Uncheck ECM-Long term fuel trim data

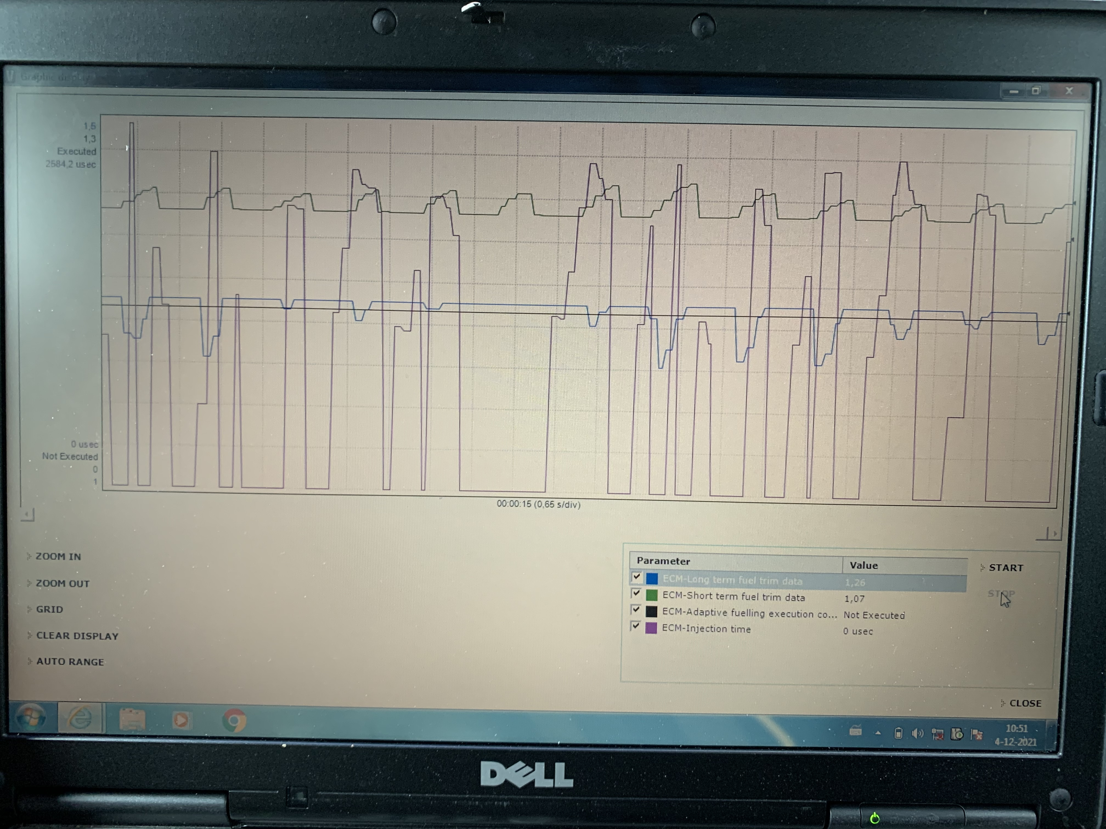[636, 577]
